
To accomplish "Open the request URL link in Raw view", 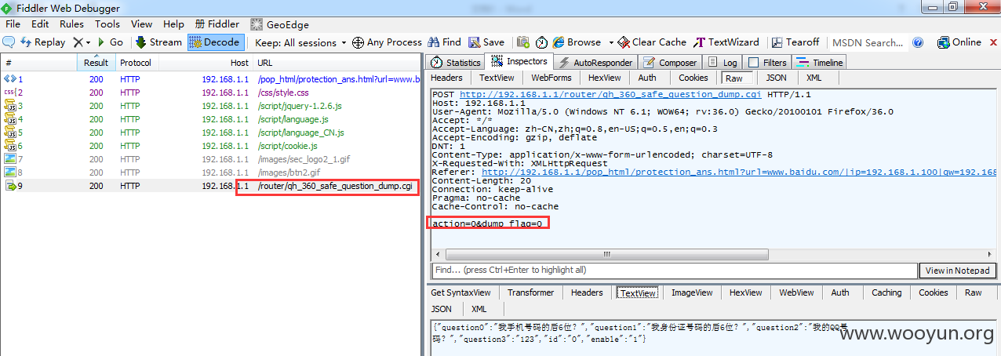I will click(x=611, y=94).
